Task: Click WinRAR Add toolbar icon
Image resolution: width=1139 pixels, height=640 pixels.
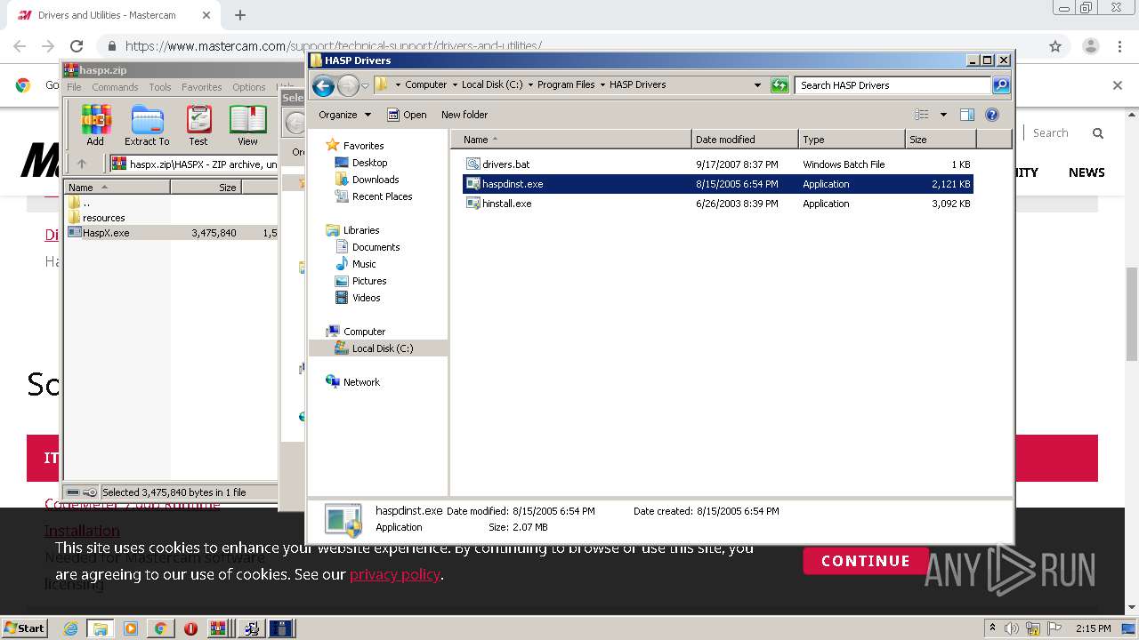Action: [x=95, y=124]
